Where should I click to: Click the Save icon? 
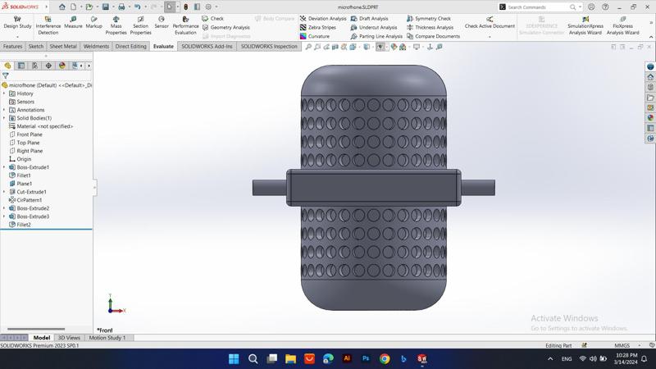coord(106,7)
